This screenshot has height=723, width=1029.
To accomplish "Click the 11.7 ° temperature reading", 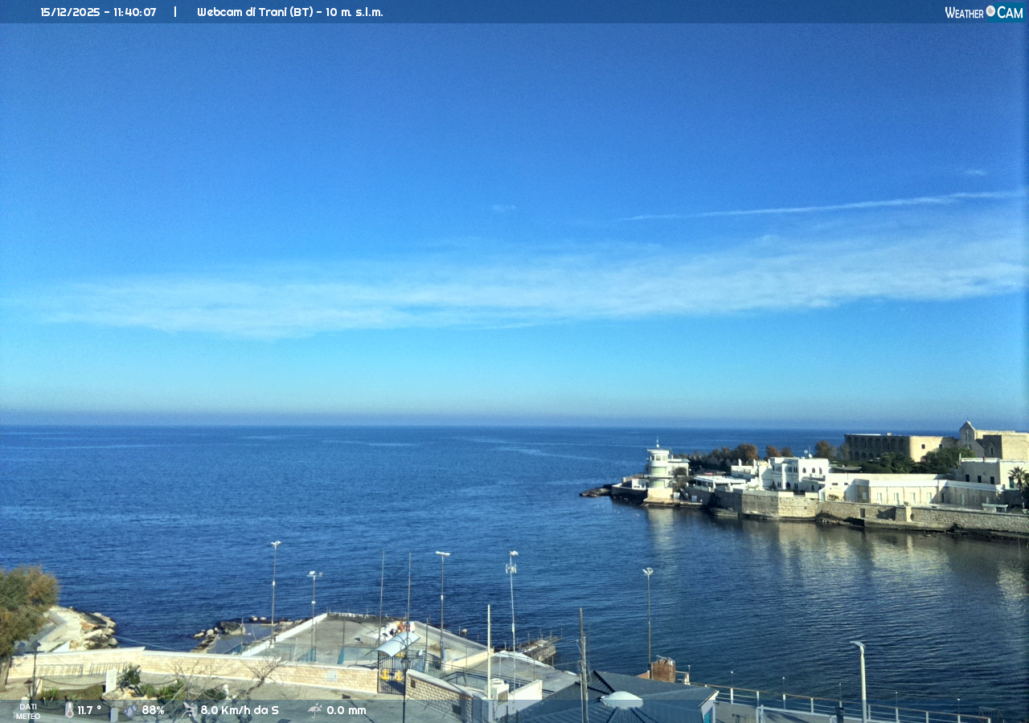I will pos(89,710).
